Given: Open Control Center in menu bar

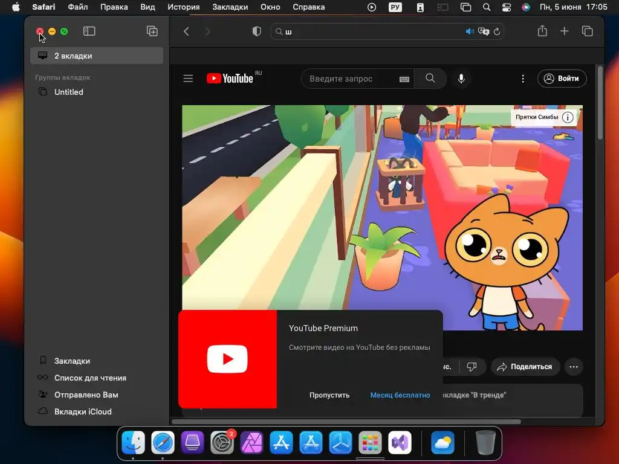Looking at the screenshot, I should coord(507,7).
